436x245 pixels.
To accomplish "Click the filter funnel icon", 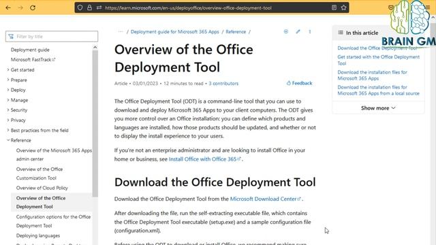I will click(11, 36).
